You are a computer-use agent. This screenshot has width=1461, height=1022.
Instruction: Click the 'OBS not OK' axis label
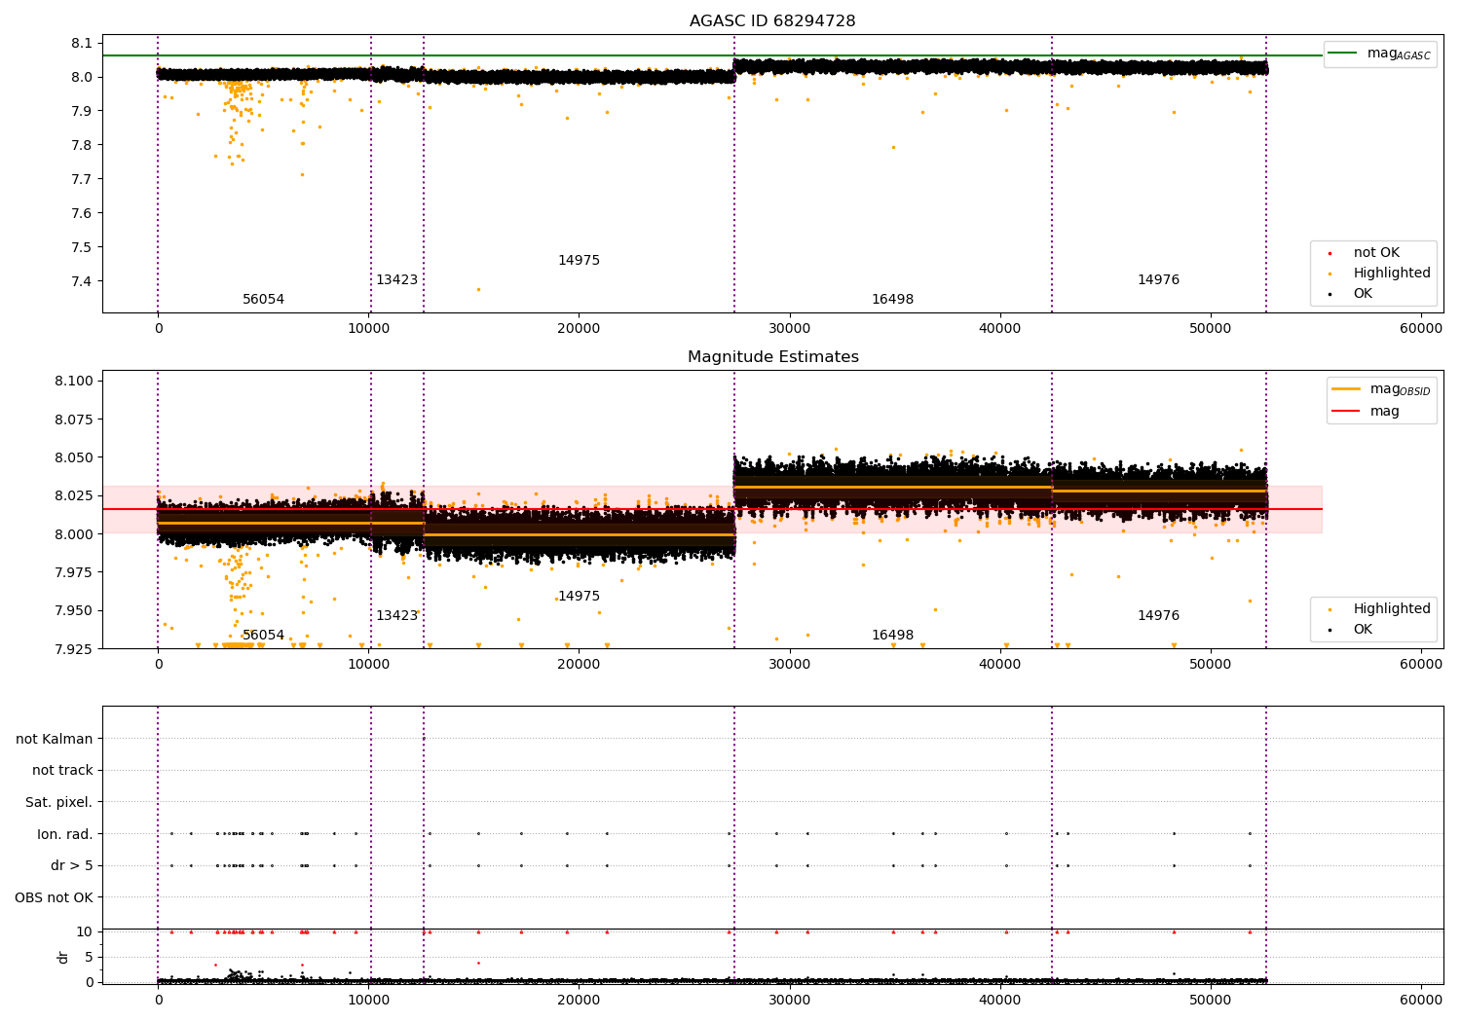[x=54, y=897]
